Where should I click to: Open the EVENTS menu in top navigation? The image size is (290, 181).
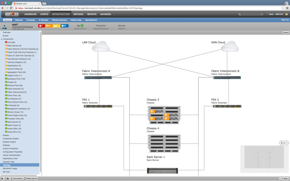[44, 14]
